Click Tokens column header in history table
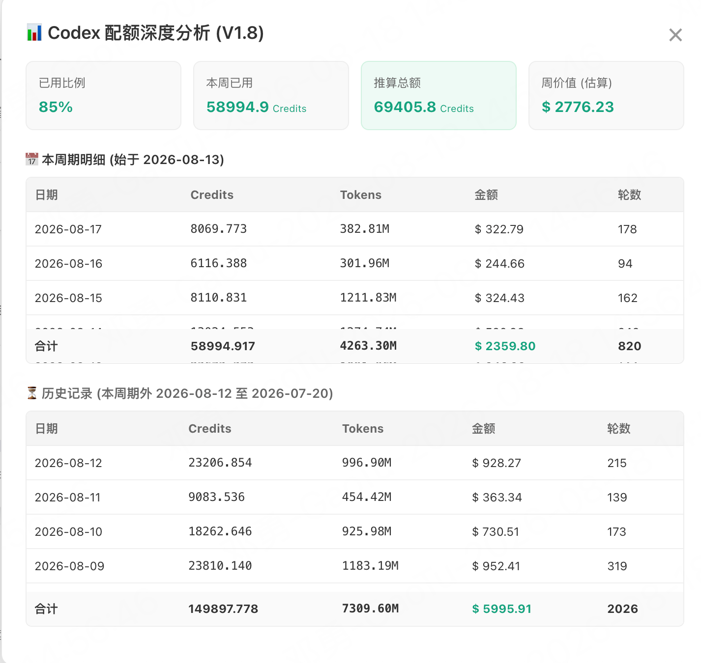 363,429
